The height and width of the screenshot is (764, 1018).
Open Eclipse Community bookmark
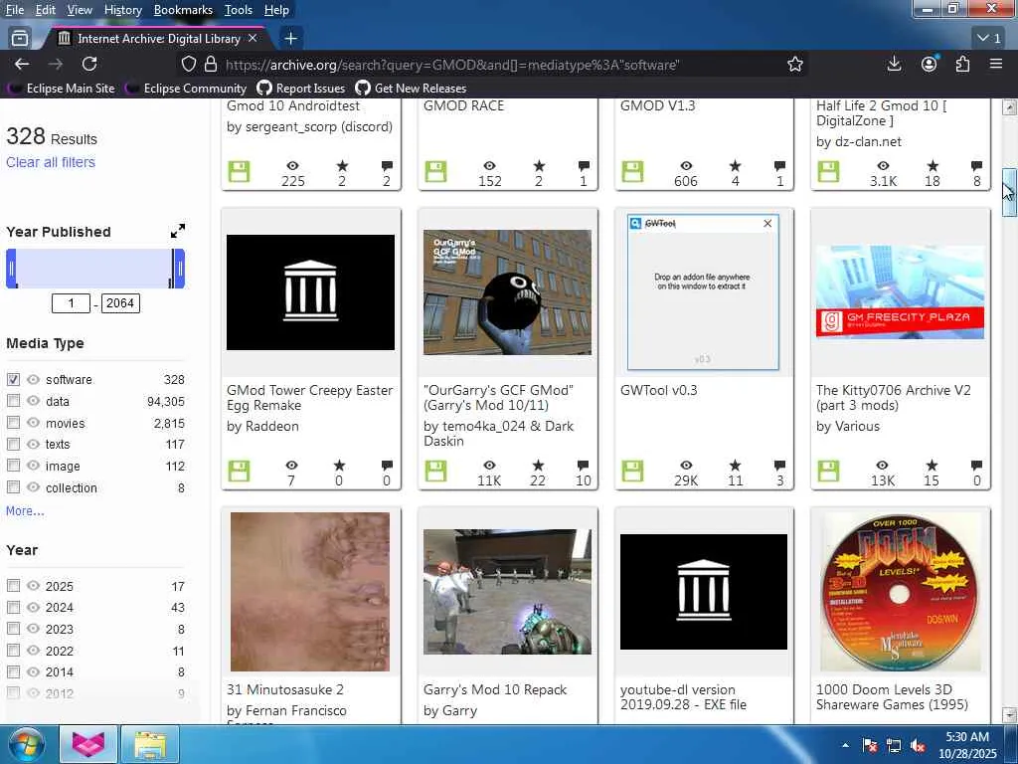tap(186, 89)
